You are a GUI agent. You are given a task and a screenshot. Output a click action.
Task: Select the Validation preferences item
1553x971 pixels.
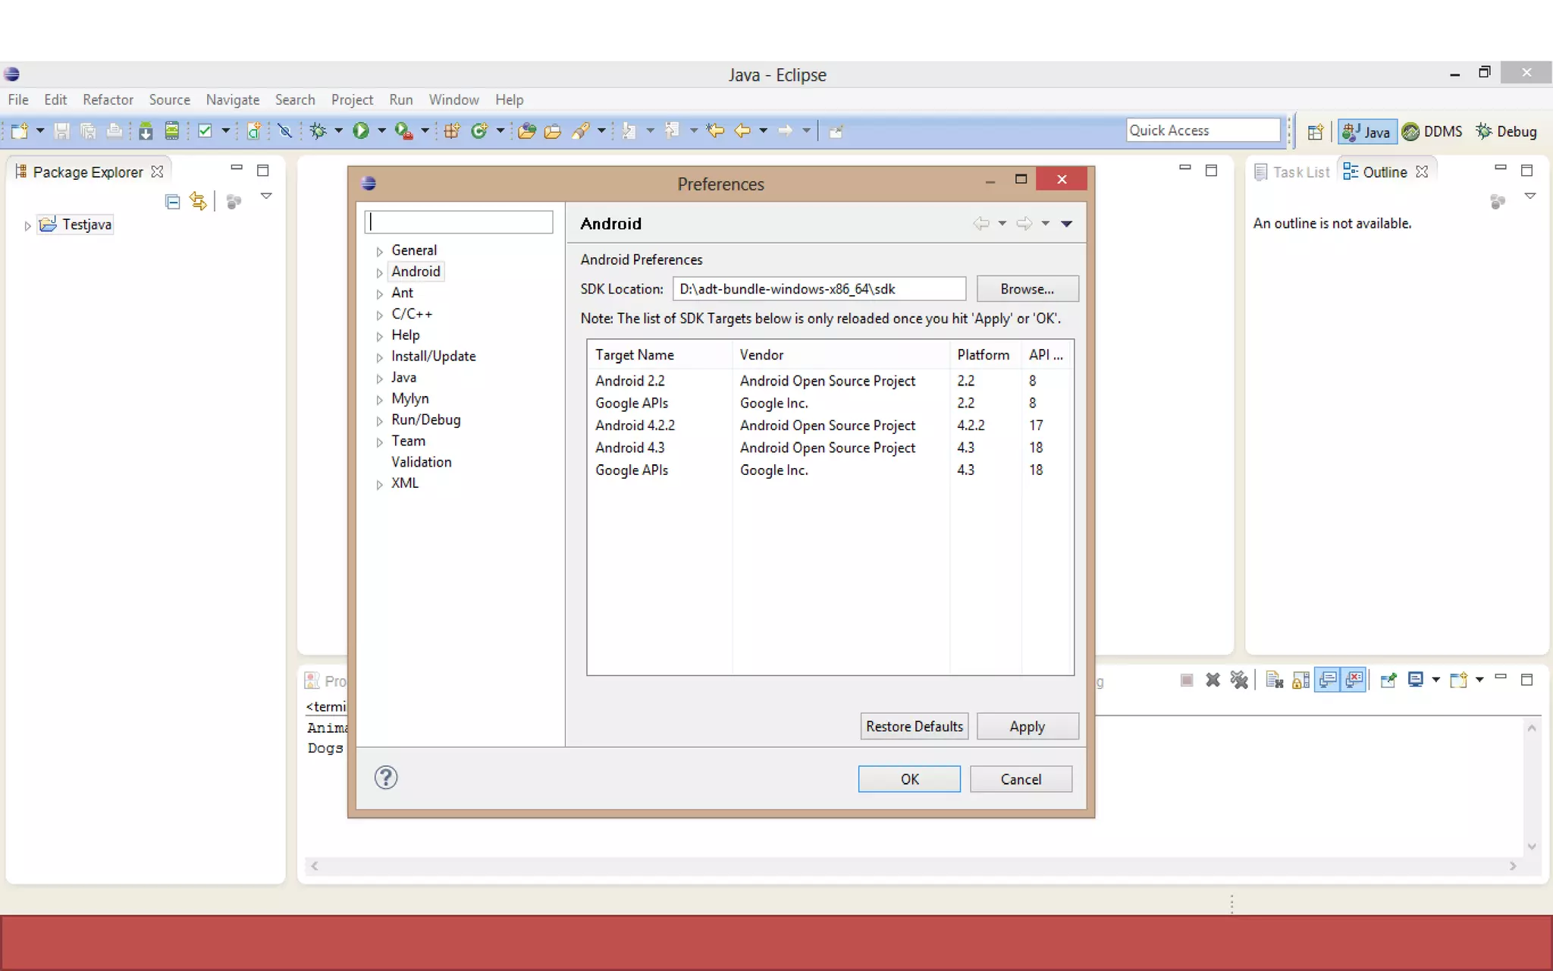coord(421,463)
